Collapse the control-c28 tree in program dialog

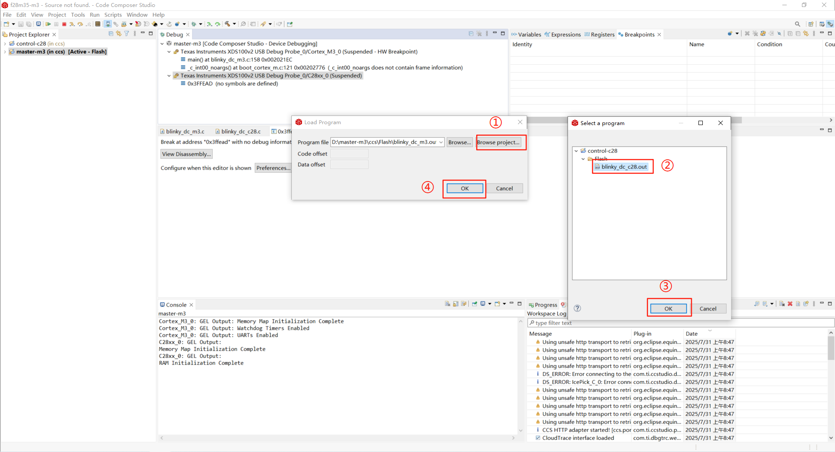[x=576, y=151]
